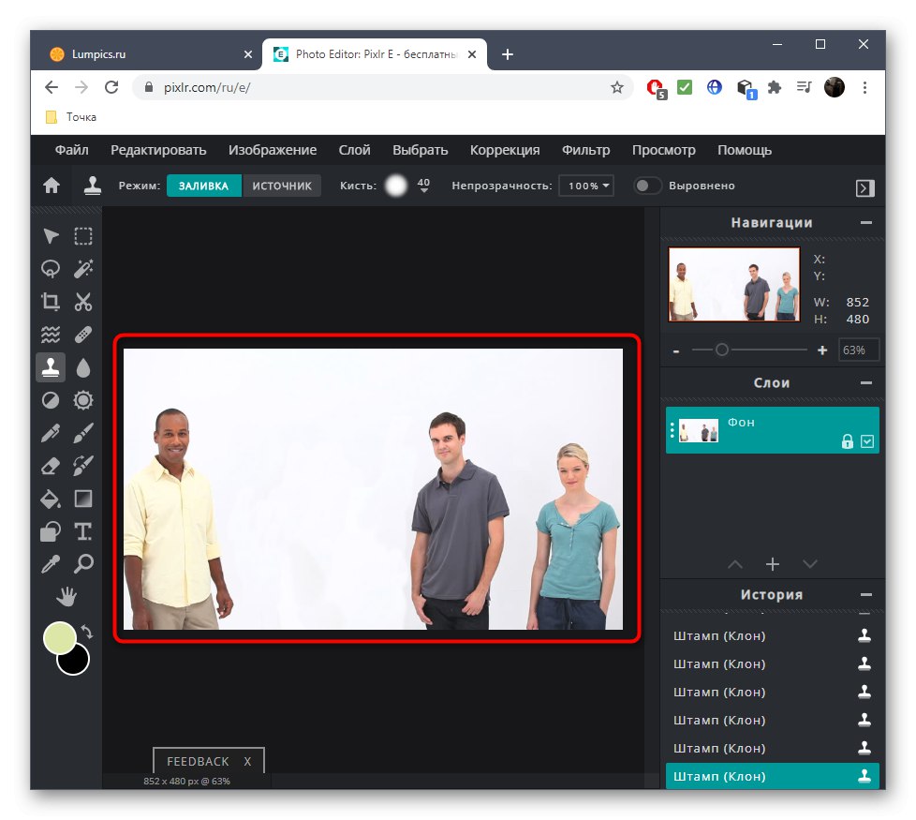Select the Paint bucket fill tool
Image resolution: width=916 pixels, height=820 pixels.
click(51, 499)
